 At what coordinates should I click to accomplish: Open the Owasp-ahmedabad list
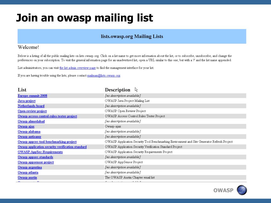(31, 121)
